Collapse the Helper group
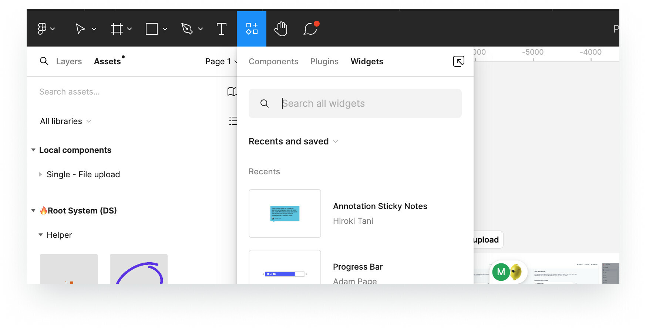The height and width of the screenshot is (328, 646). click(41, 235)
